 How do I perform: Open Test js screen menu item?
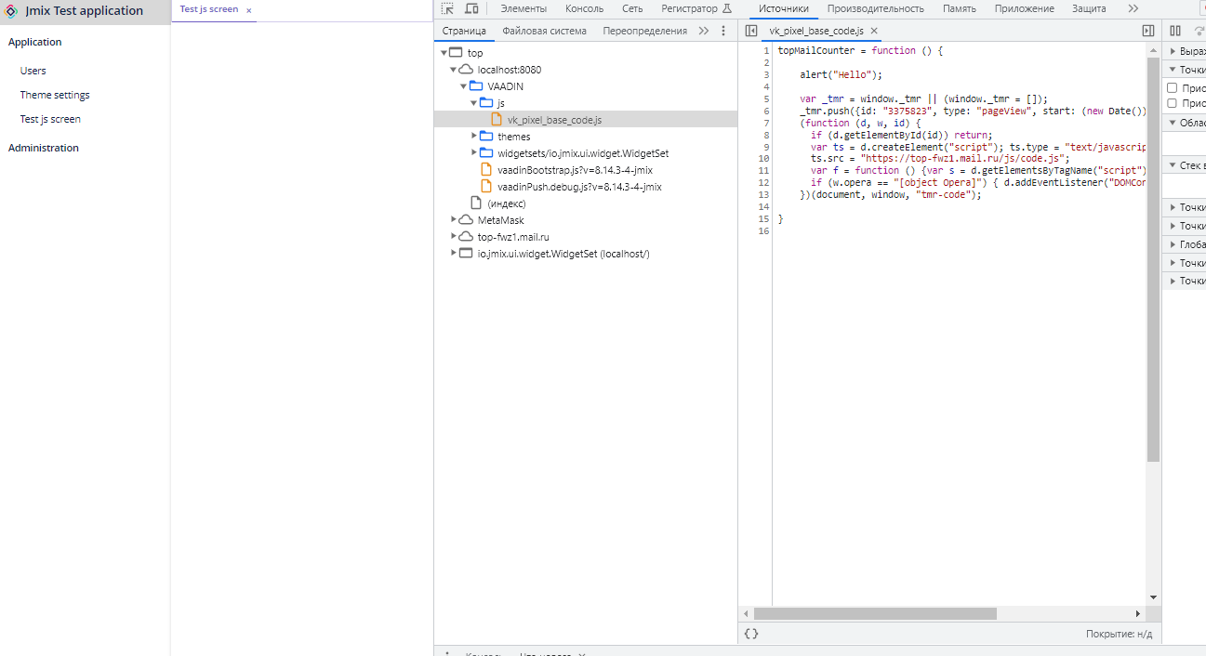pyautogui.click(x=50, y=119)
